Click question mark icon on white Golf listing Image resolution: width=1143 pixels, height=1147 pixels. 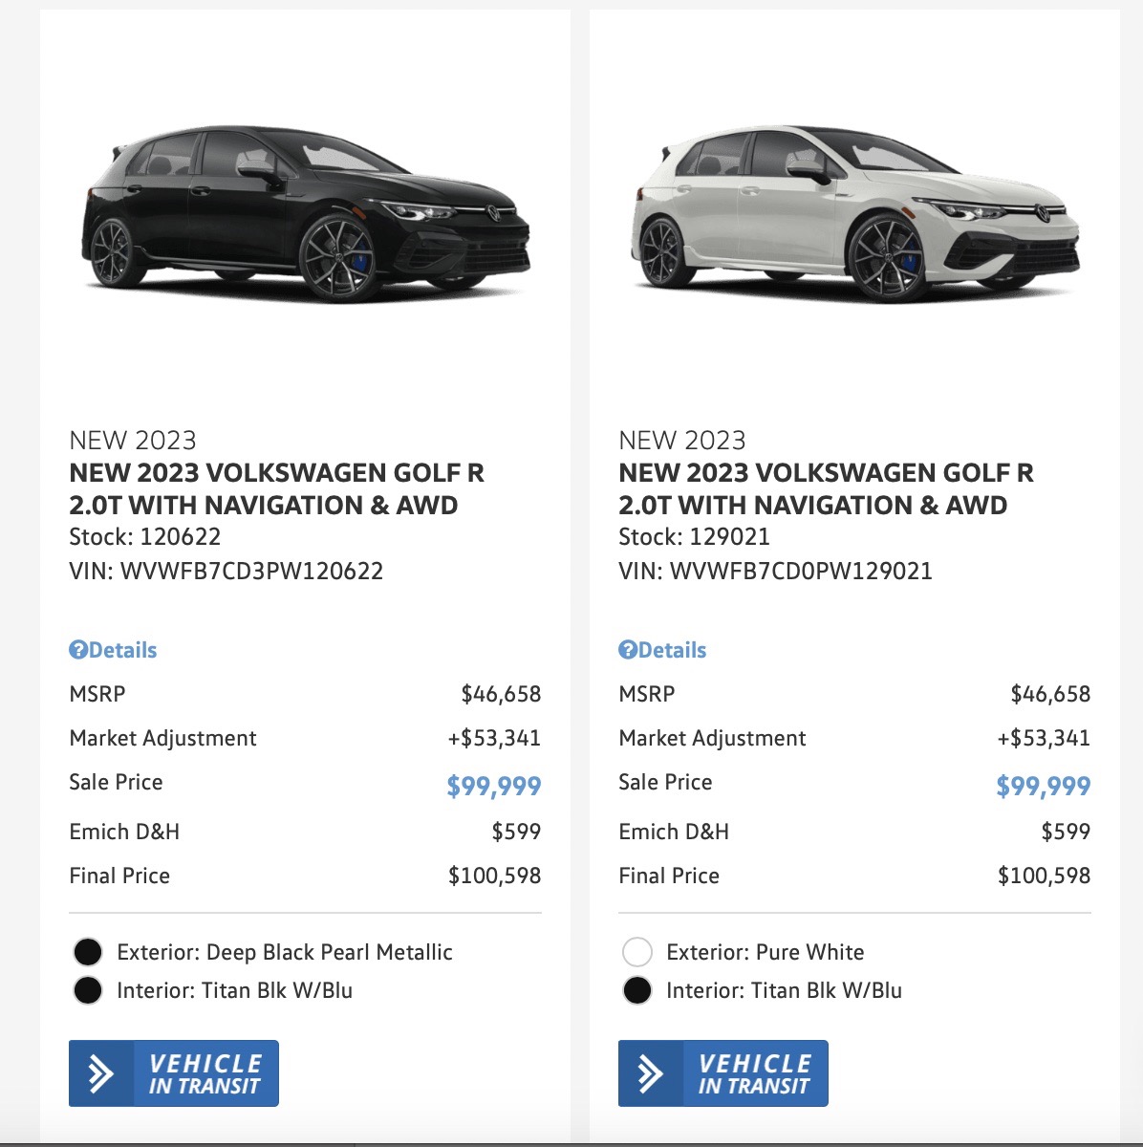tap(628, 650)
